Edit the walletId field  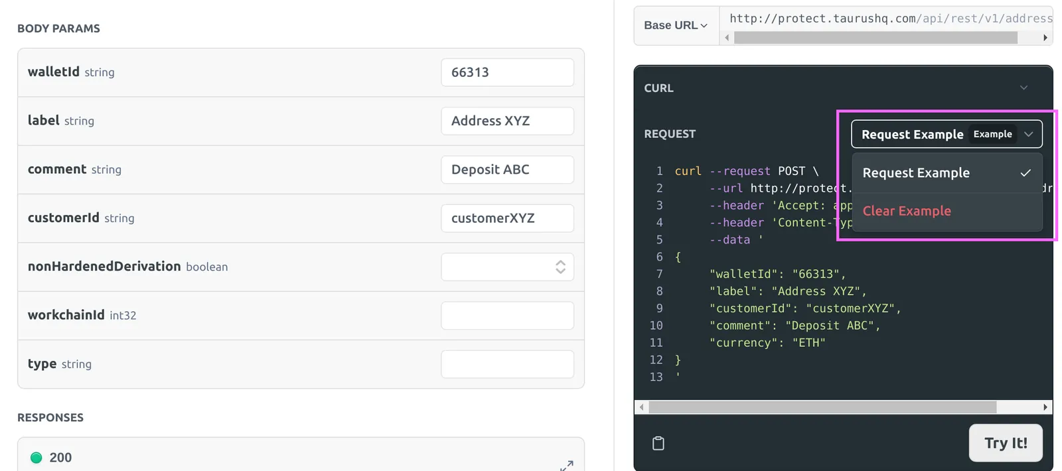coord(507,72)
